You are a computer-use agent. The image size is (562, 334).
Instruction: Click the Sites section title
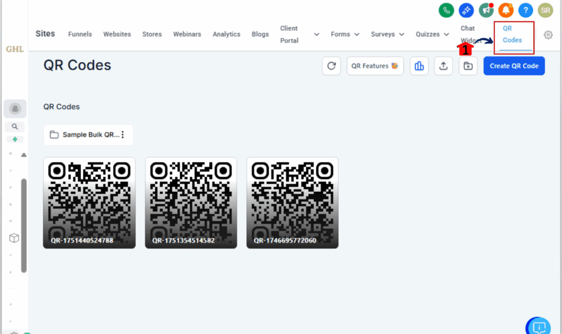(x=45, y=33)
